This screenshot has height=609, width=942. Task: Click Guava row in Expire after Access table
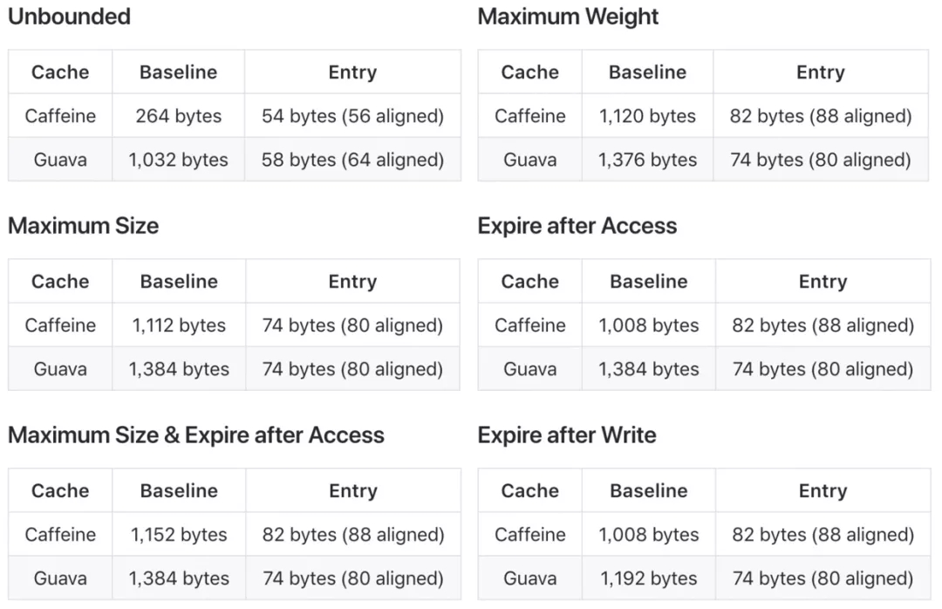pyautogui.click(x=704, y=368)
